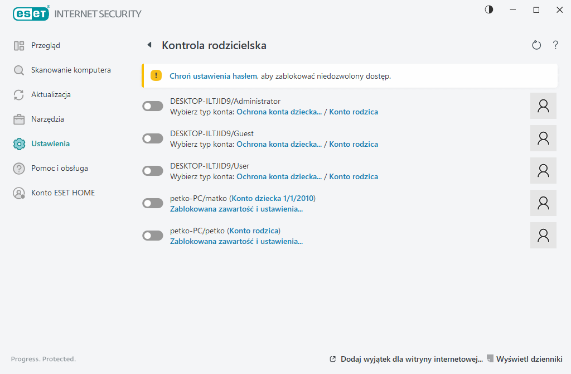Collapse Kontrola rodzicielska with the back arrow
The height and width of the screenshot is (374, 571).
point(149,44)
